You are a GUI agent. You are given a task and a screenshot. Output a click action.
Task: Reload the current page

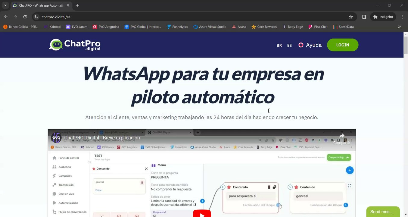click(25, 17)
